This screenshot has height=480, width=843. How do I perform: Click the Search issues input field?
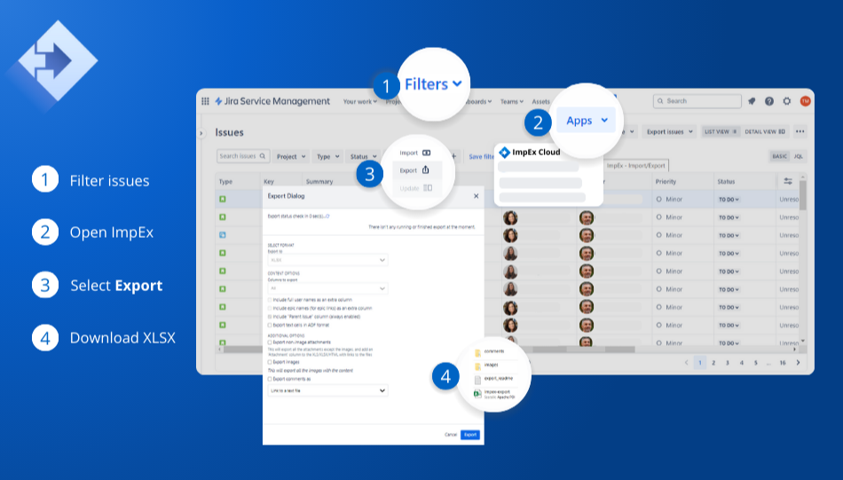[243, 156]
